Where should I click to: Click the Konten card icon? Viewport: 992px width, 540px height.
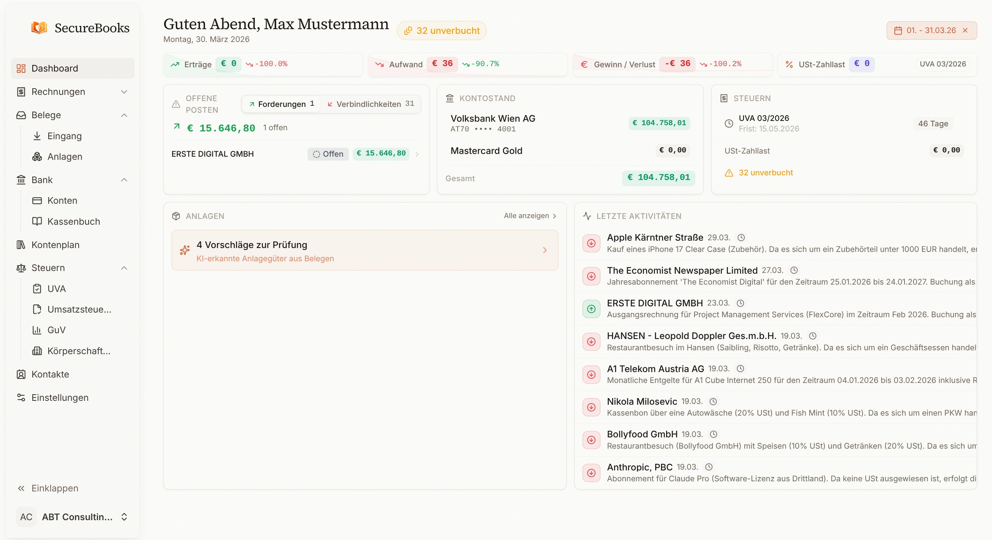pyautogui.click(x=37, y=201)
